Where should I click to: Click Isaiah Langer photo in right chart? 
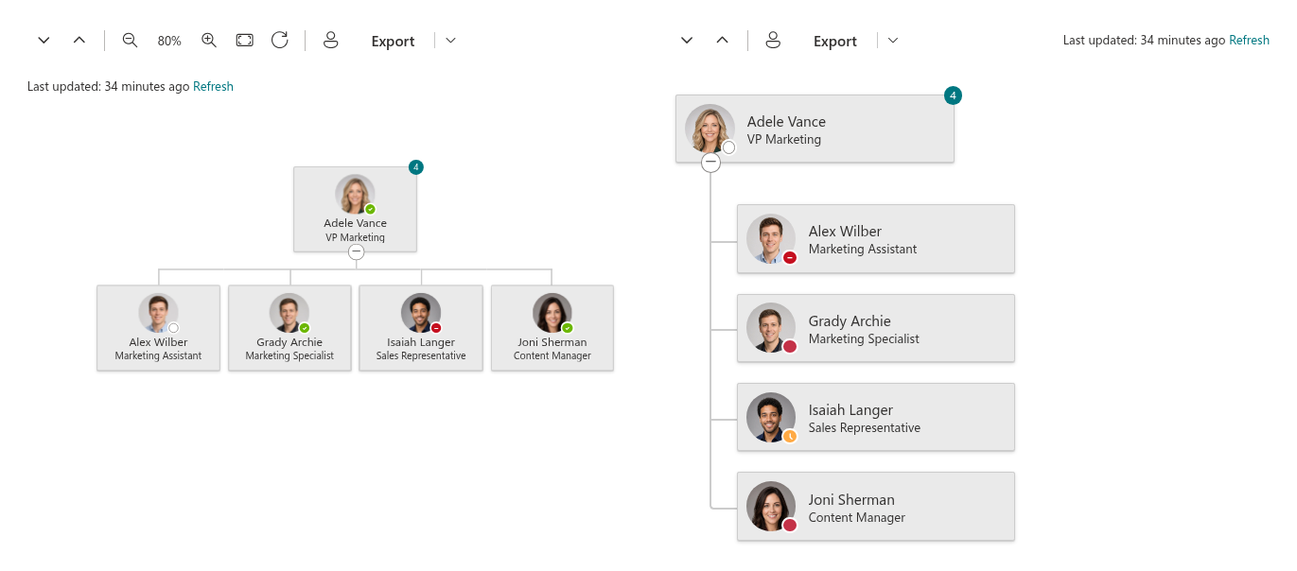771,417
